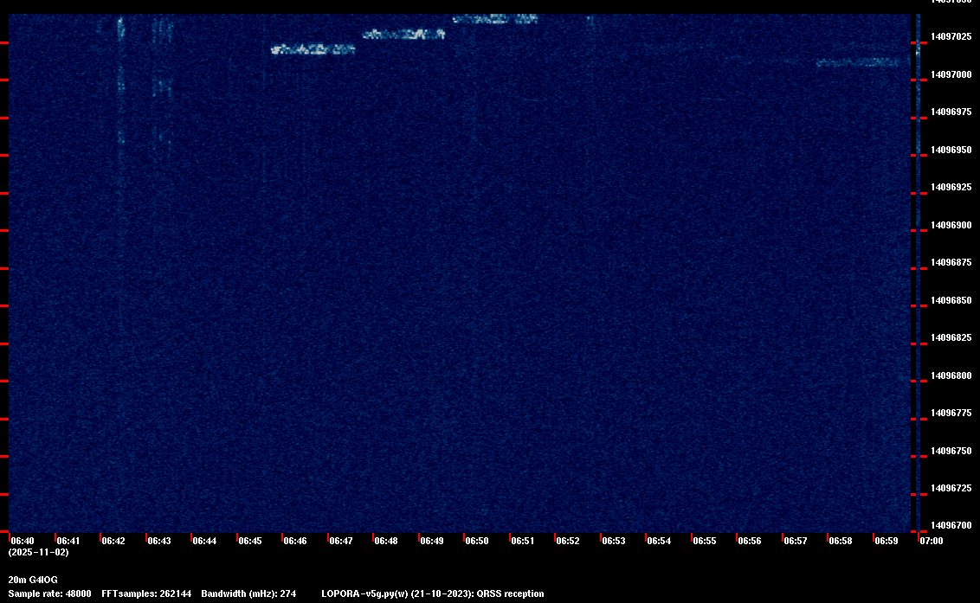Click the Sample rate: 48000 text
Screen dimensions: 980x603
[x=50, y=593]
